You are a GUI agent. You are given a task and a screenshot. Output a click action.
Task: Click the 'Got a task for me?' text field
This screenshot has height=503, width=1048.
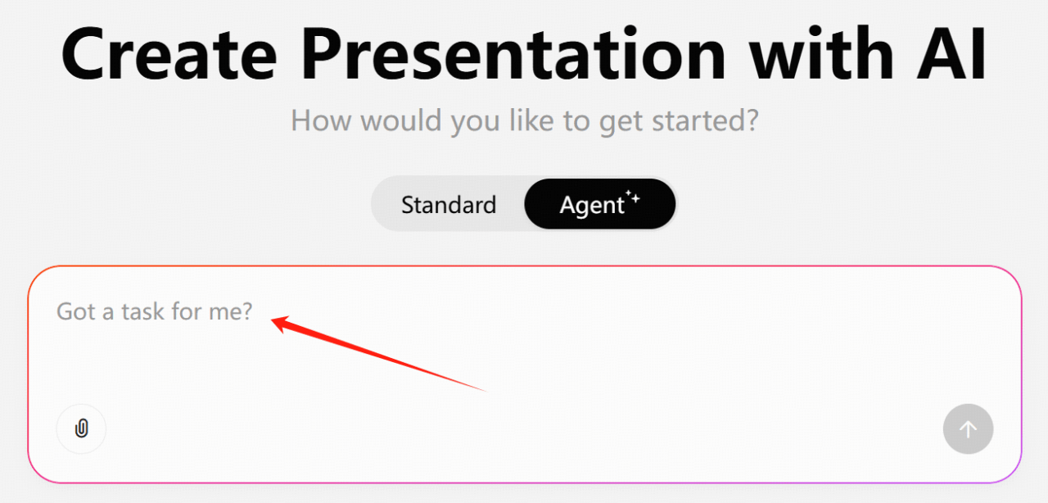(x=154, y=311)
